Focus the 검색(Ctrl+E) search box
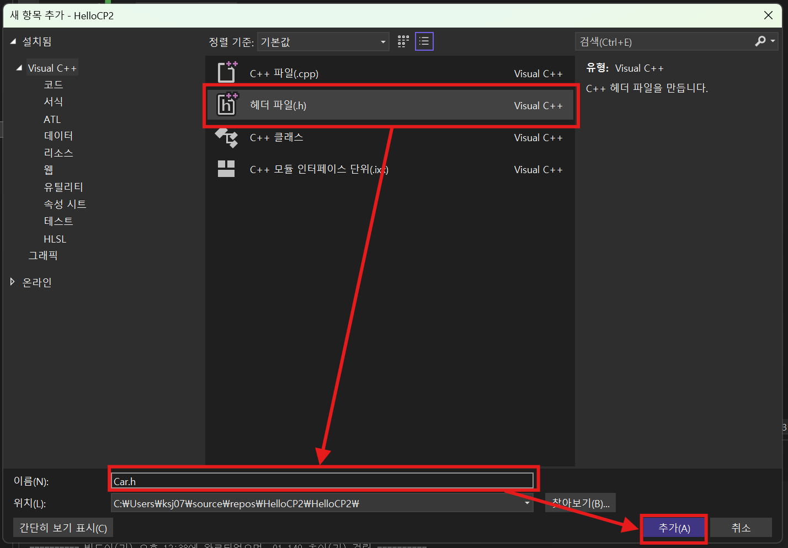The height and width of the screenshot is (548, 788). 664,41
